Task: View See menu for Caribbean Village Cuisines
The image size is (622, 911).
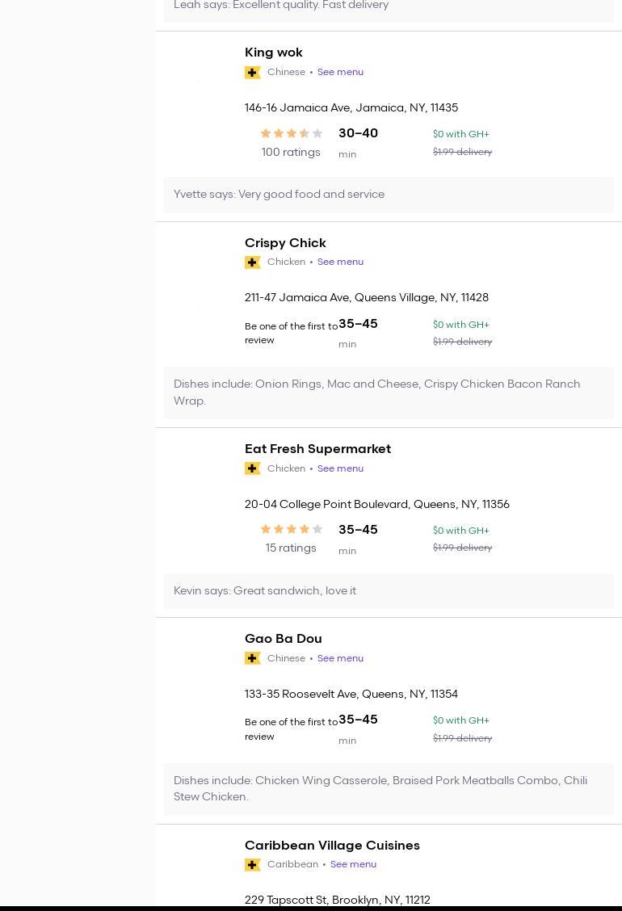Action: 353,864
